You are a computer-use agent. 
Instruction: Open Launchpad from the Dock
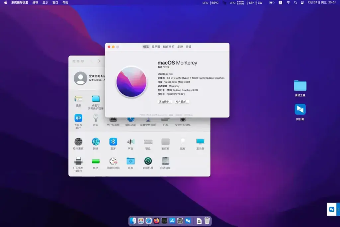[141, 221]
